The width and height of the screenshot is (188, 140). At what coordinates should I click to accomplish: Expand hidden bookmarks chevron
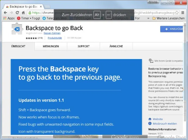(x=148, y=18)
